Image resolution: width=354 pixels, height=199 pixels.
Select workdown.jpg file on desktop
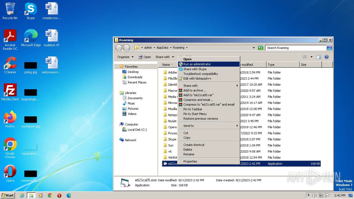[31, 122]
